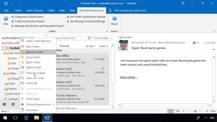Select Move Down in context menu

point(38,99)
